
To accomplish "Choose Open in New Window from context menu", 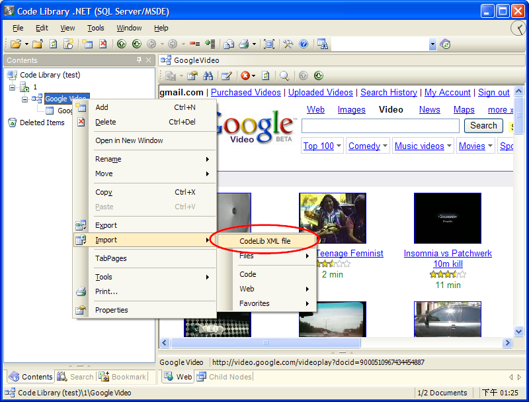I will (x=145, y=140).
